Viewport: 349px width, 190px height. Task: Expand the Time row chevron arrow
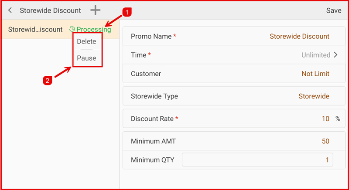(335, 55)
